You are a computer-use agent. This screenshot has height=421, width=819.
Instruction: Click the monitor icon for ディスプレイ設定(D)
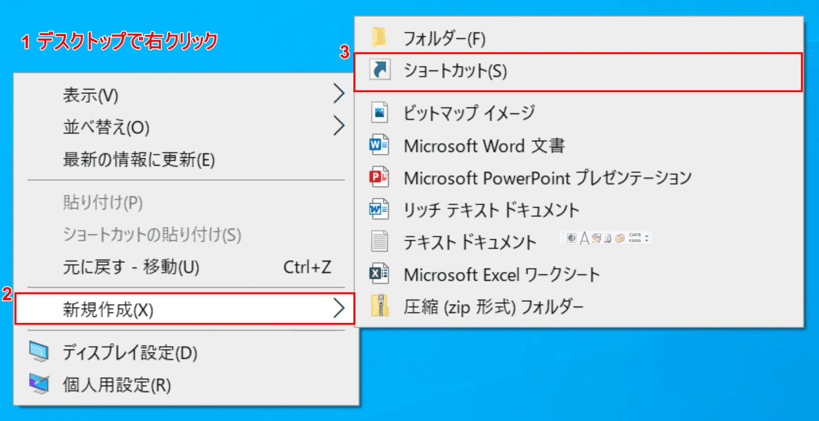(39, 352)
